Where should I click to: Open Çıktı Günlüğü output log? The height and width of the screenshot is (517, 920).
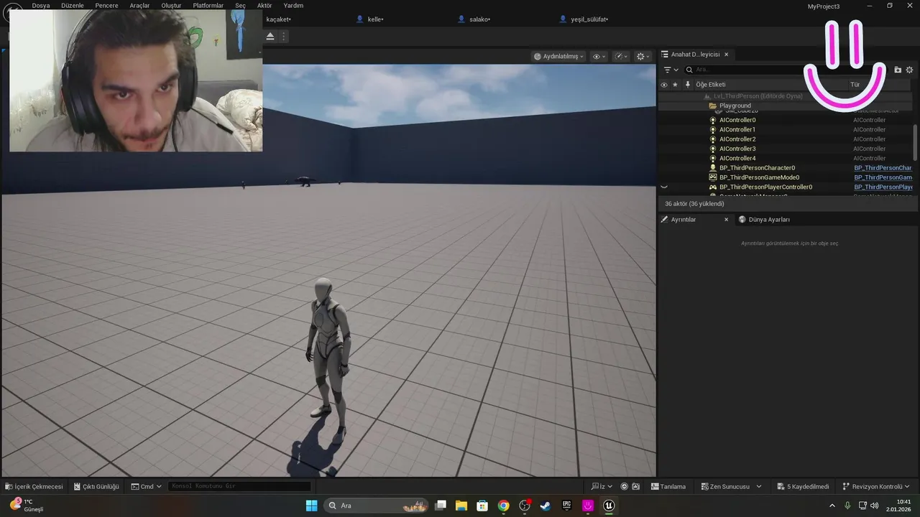click(96, 486)
